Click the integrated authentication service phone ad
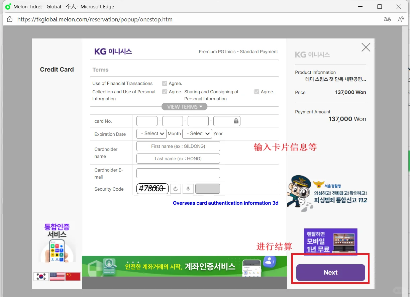Viewport: 410px width, 297px height. pos(57,243)
